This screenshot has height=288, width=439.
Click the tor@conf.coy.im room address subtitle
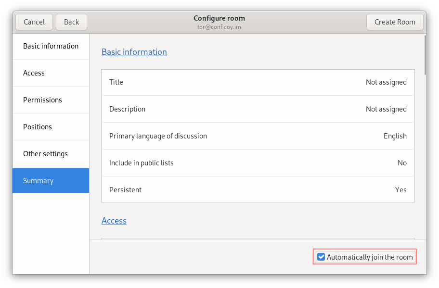click(x=219, y=27)
